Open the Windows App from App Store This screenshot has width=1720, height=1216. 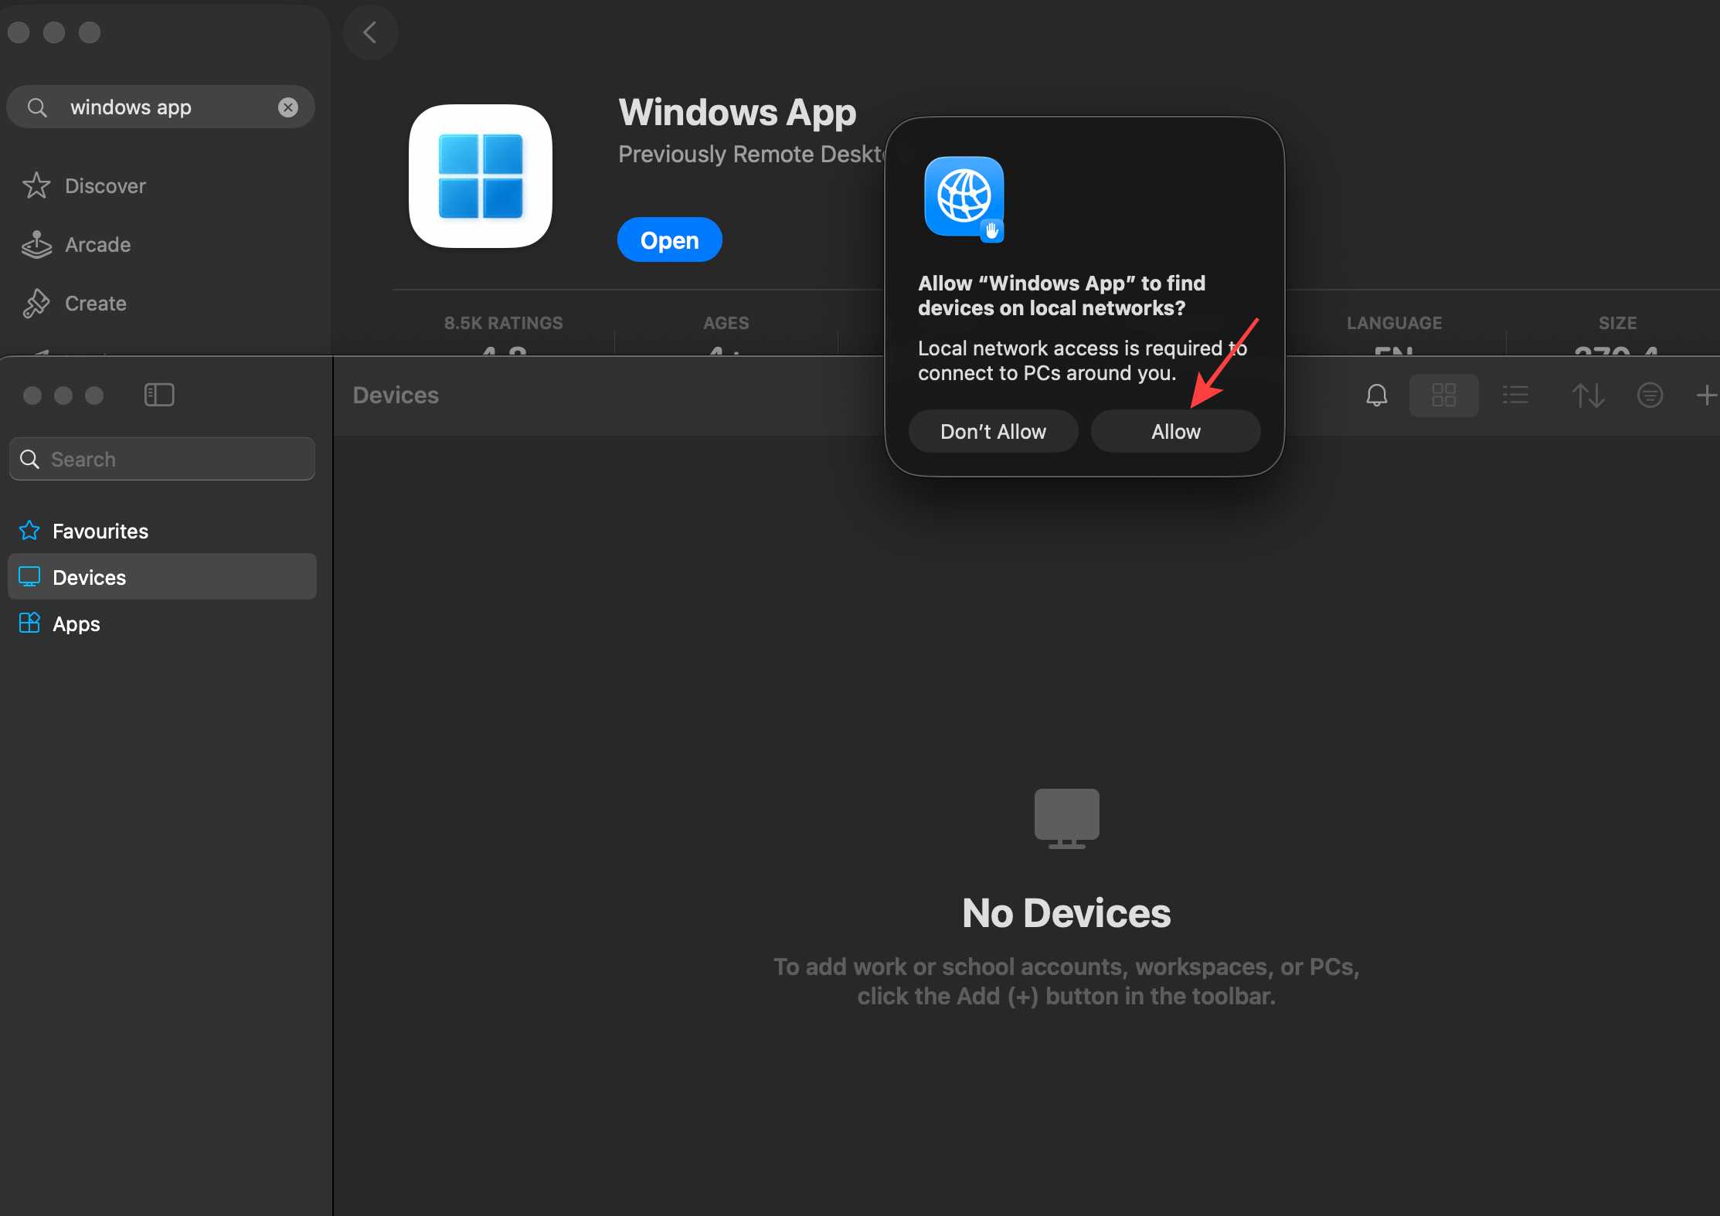pos(669,240)
